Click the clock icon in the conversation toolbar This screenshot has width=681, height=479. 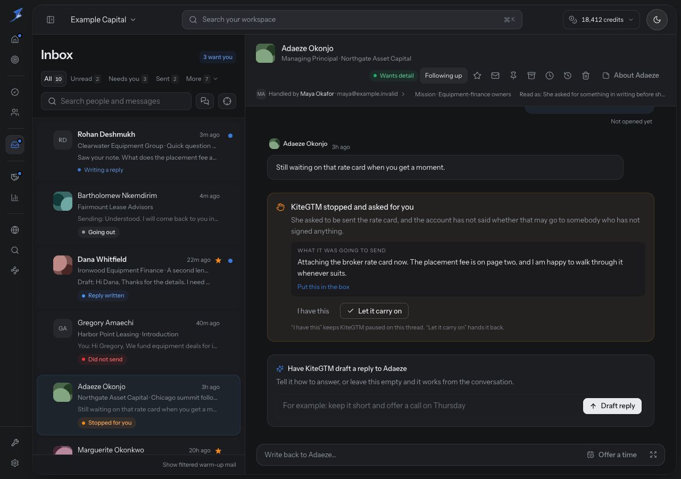point(550,76)
